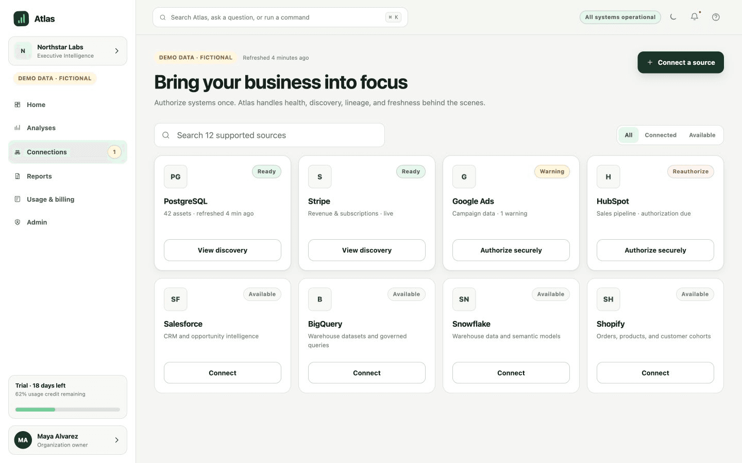742x463 pixels.
Task: Click the Connections sidebar icon
Action: 18,152
